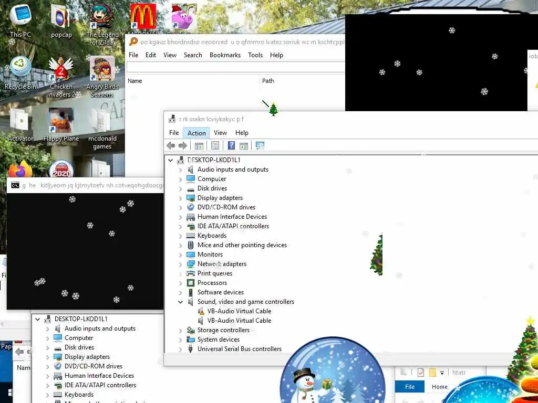Screen dimensions: 538x403
Task: Click the command prompt window title icon
Action: click(x=15, y=185)
